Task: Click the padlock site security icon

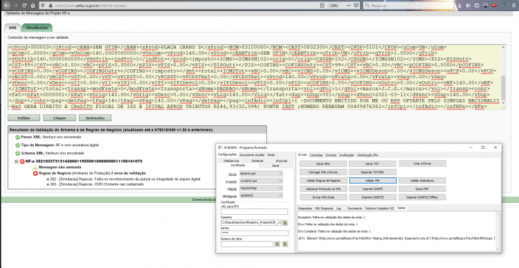Action: (x=51, y=6)
